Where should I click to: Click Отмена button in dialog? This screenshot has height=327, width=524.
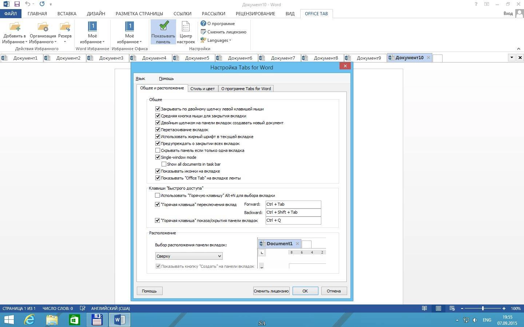click(x=334, y=291)
